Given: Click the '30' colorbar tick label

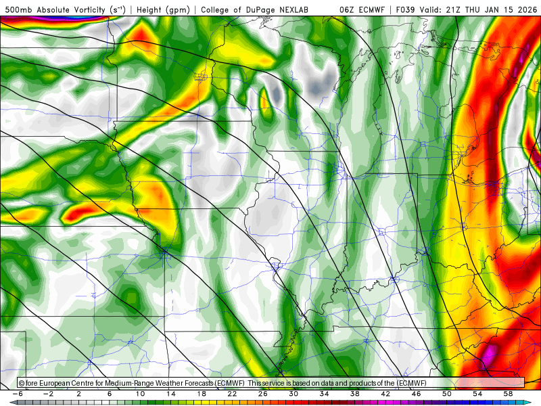Looking at the screenshot, I should (293, 394).
